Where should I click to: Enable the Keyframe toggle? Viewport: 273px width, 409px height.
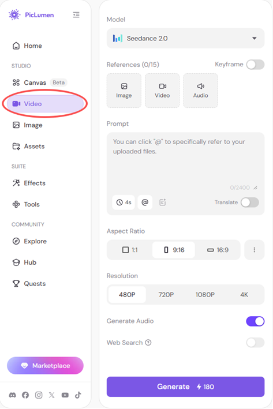coord(255,65)
